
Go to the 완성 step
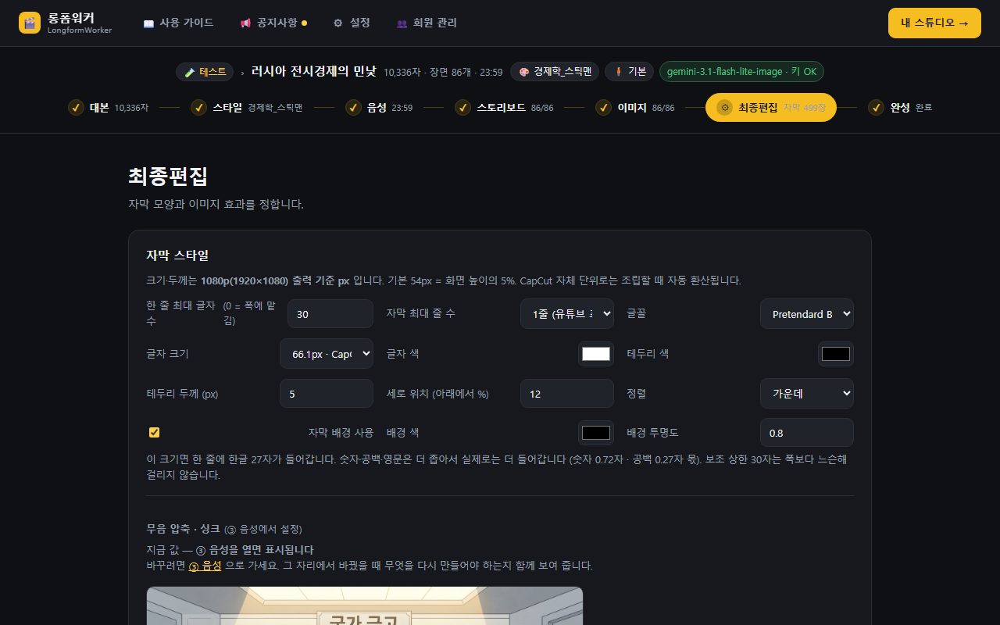pos(900,108)
